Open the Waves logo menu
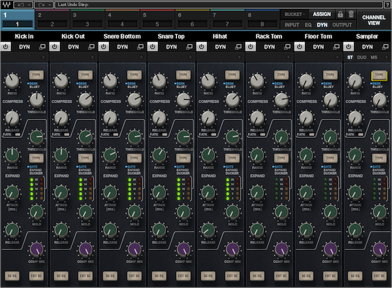Screen dimensions: 392x288 6,5
